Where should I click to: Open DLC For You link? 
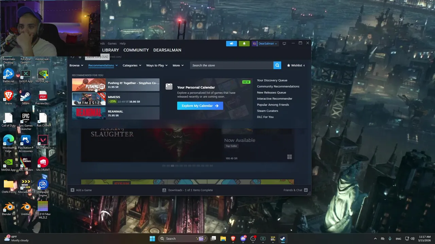[265, 117]
